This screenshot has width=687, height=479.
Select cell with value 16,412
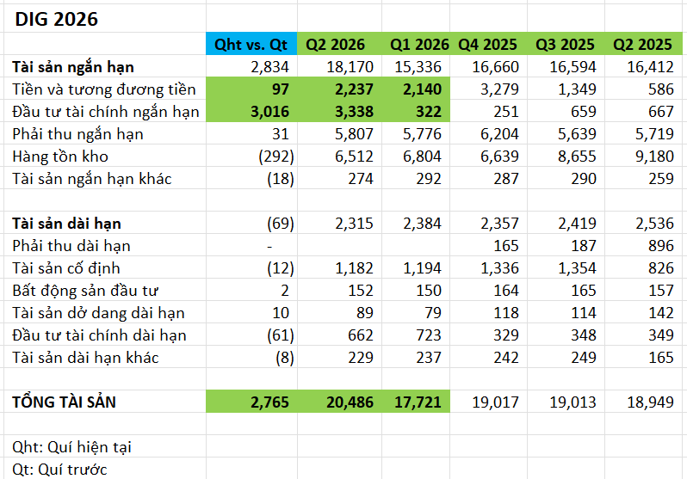644,66
